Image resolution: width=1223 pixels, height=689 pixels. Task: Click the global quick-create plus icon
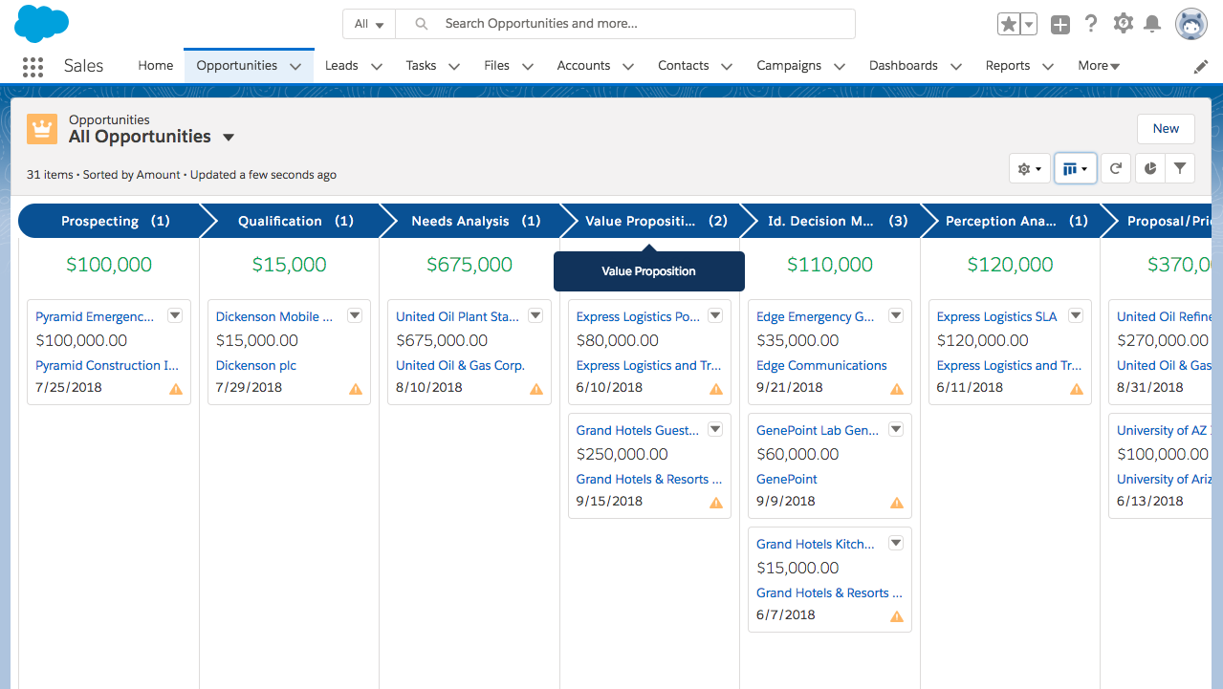1059,23
